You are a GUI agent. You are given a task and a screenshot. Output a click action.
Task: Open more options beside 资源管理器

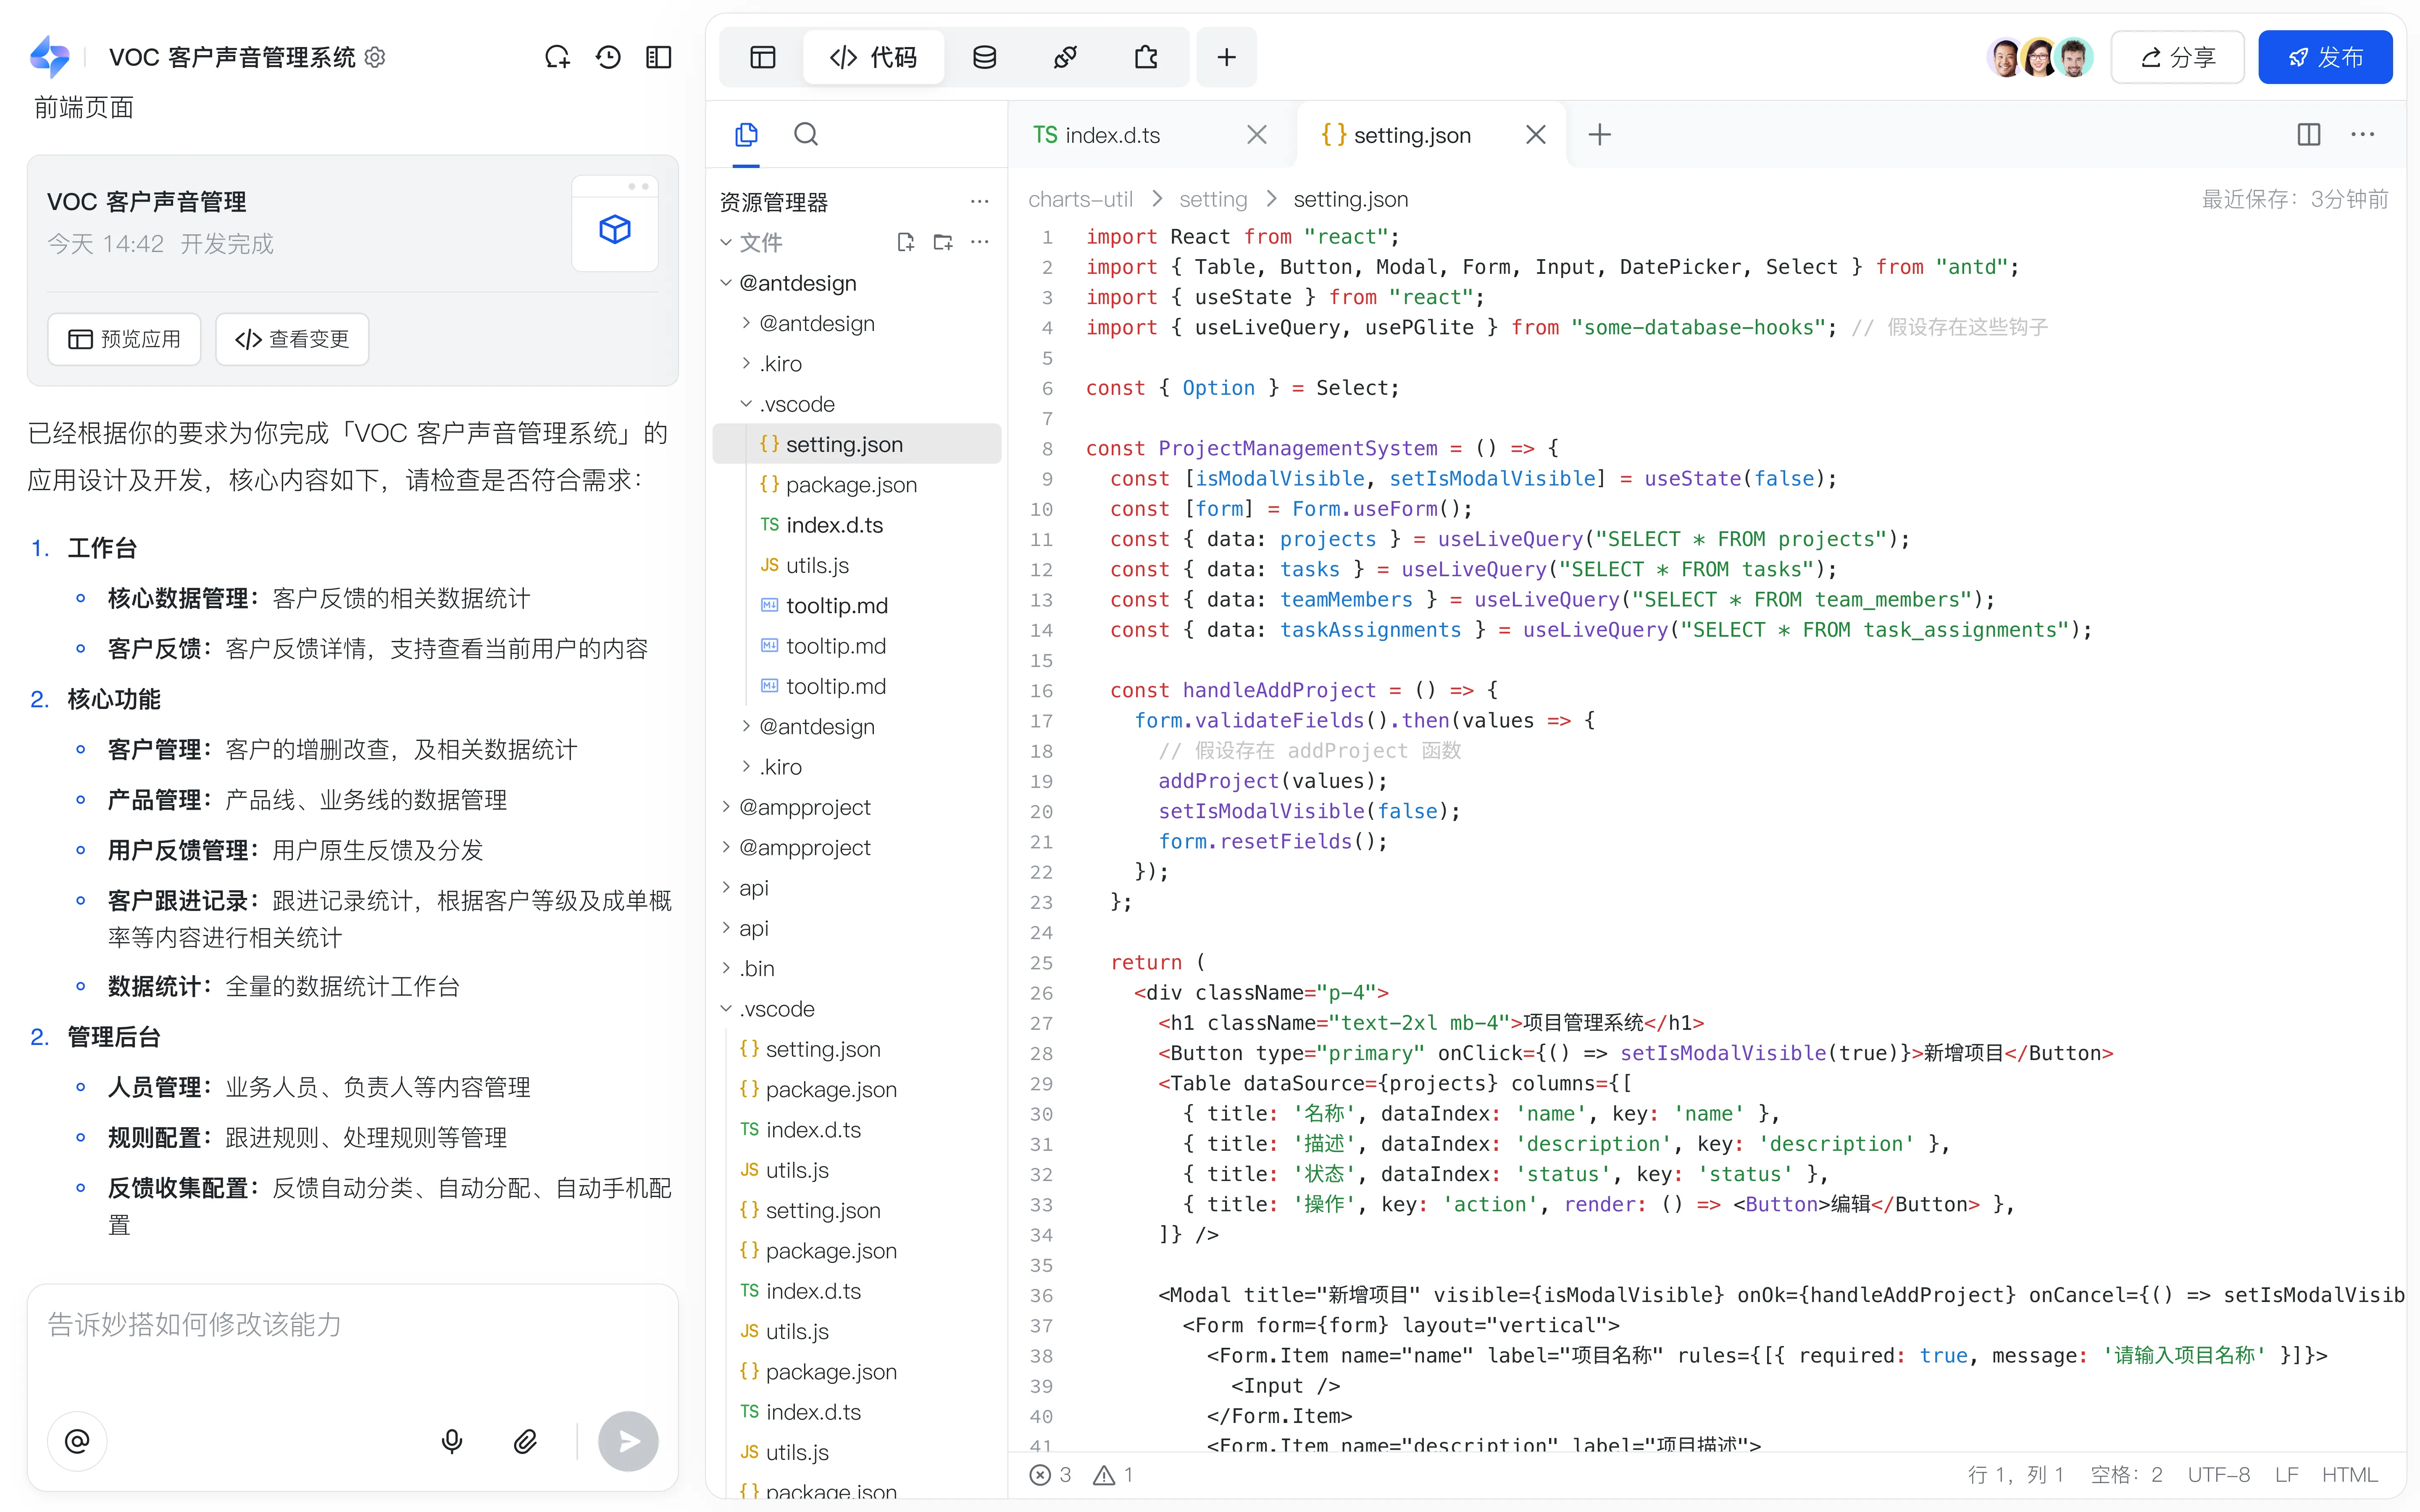coord(980,202)
